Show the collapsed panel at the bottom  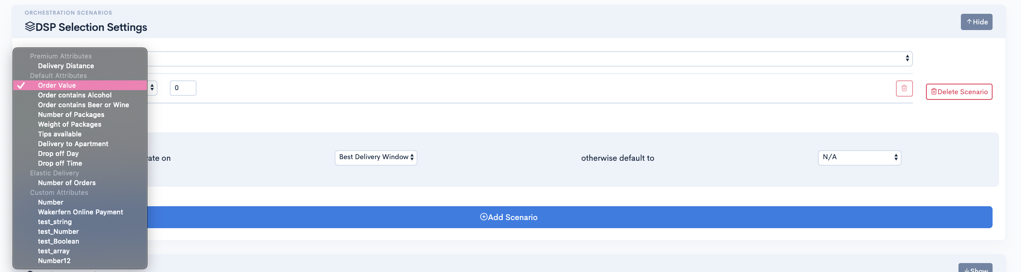975,268
